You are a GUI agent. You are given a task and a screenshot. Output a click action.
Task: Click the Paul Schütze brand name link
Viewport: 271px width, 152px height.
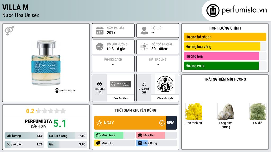(121, 98)
